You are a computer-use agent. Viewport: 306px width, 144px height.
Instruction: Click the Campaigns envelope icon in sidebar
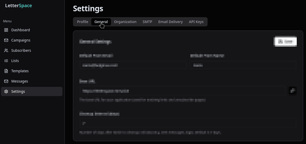point(6,40)
